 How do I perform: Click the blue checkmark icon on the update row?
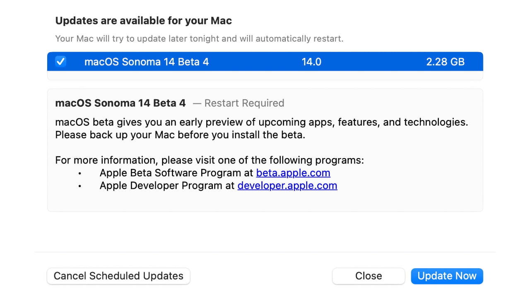60,61
